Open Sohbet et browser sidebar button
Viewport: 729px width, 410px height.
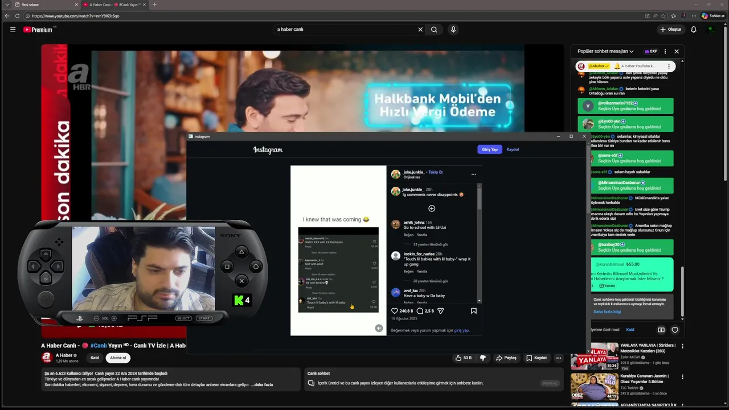pyautogui.click(x=713, y=16)
